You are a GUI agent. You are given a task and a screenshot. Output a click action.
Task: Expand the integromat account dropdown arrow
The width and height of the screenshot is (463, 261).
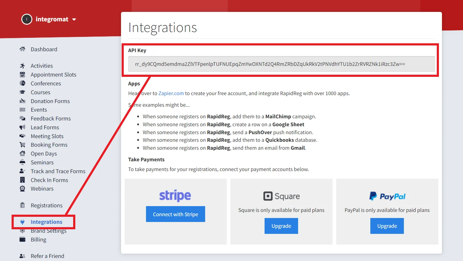pyautogui.click(x=74, y=20)
